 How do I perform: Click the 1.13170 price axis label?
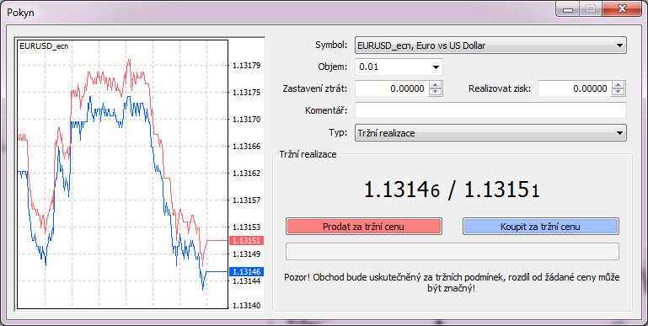pos(247,120)
